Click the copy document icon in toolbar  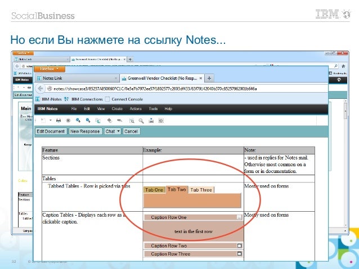coord(99,120)
